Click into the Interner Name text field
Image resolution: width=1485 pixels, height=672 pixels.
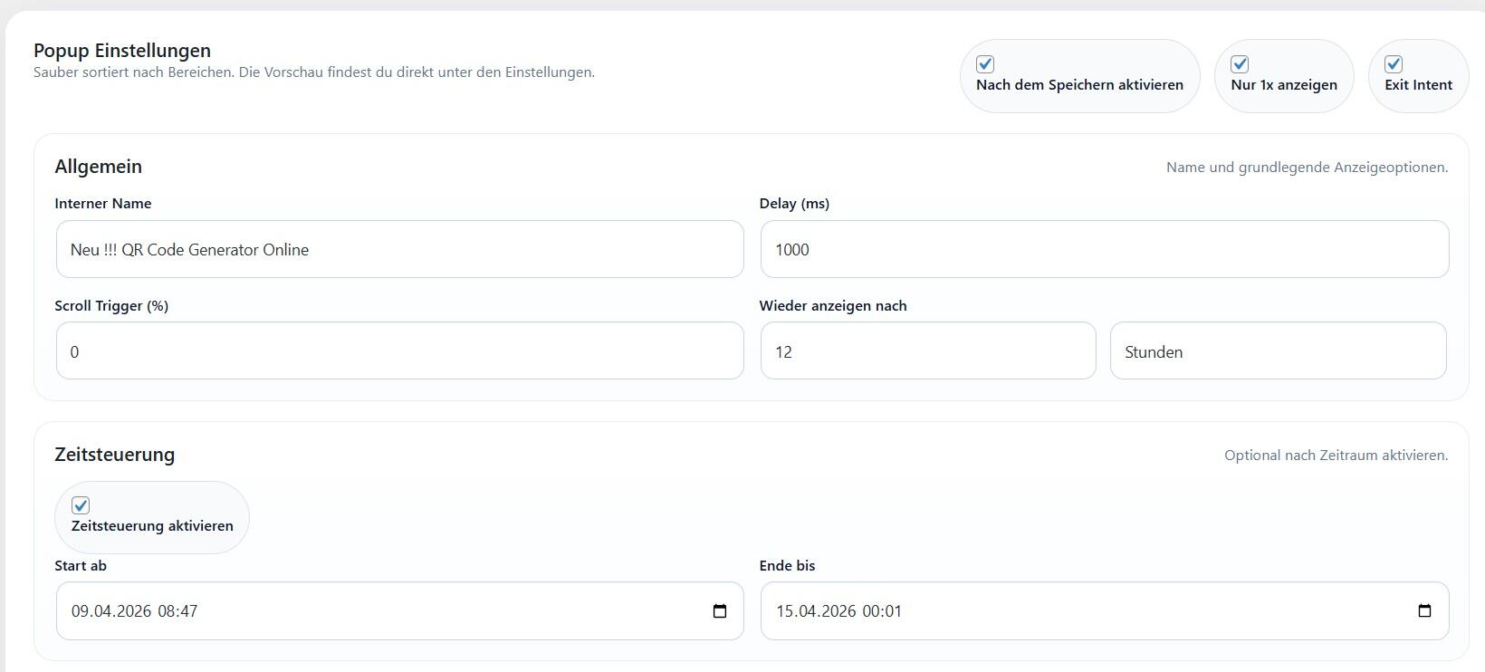(x=399, y=250)
